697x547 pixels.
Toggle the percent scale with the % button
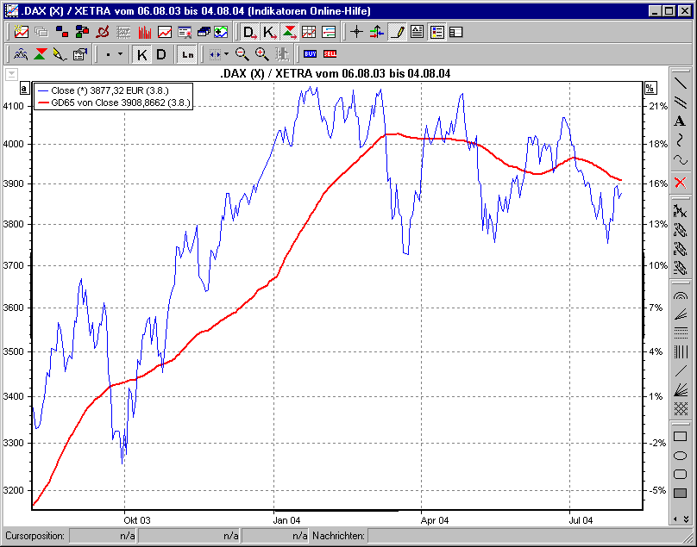click(x=651, y=87)
